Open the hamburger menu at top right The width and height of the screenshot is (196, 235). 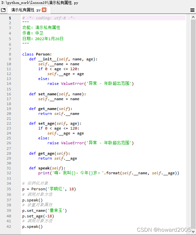pyautogui.click(x=192, y=10)
